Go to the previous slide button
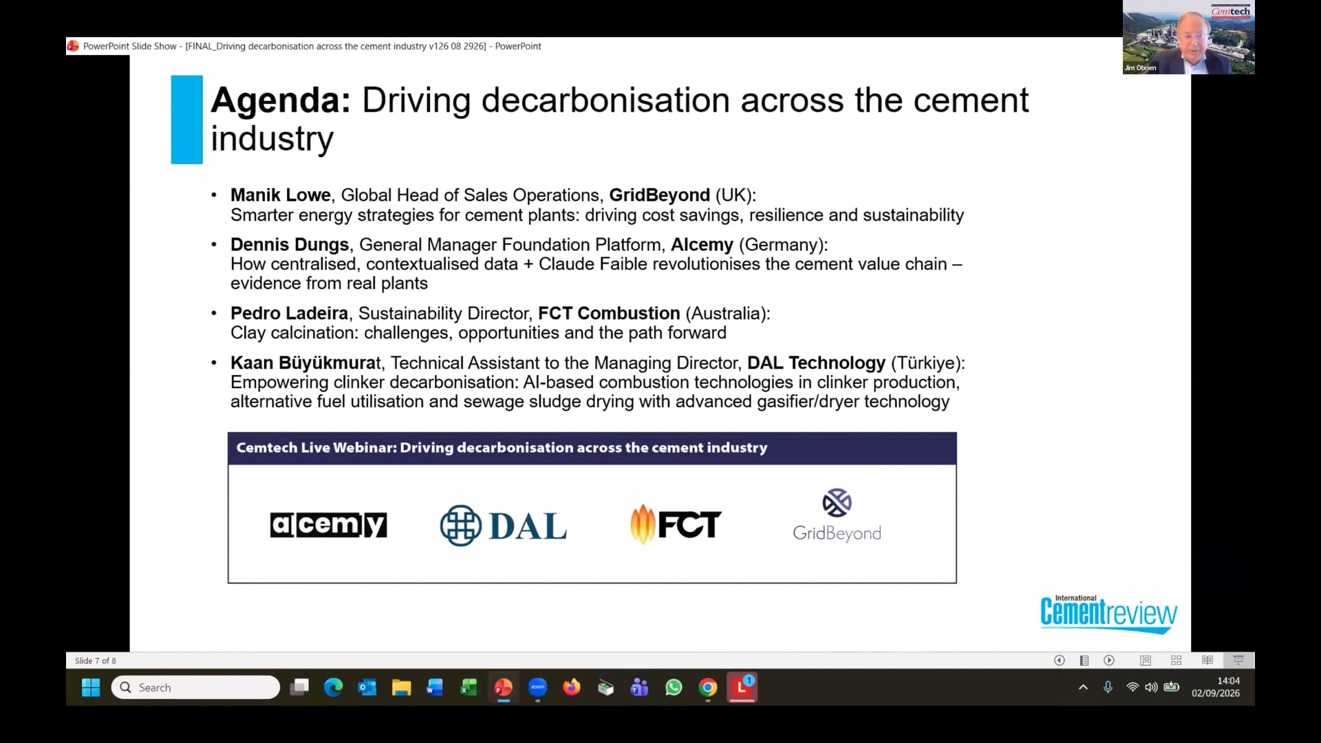This screenshot has width=1321, height=743. coord(1060,660)
